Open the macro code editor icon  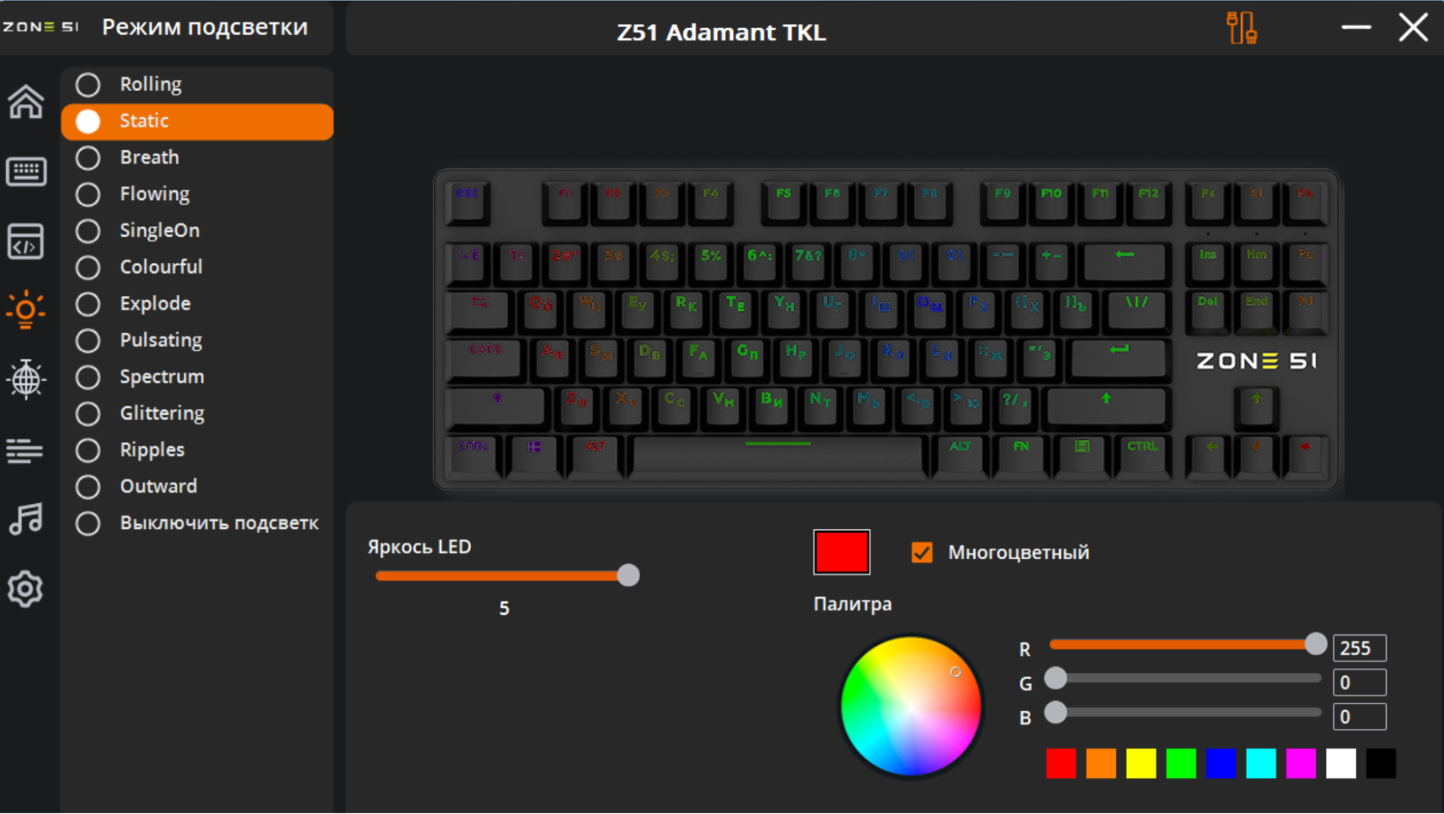pos(26,241)
